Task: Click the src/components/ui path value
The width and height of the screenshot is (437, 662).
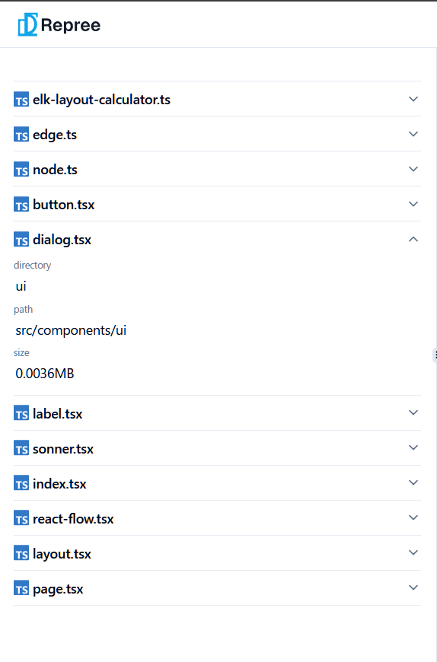Action: click(71, 330)
